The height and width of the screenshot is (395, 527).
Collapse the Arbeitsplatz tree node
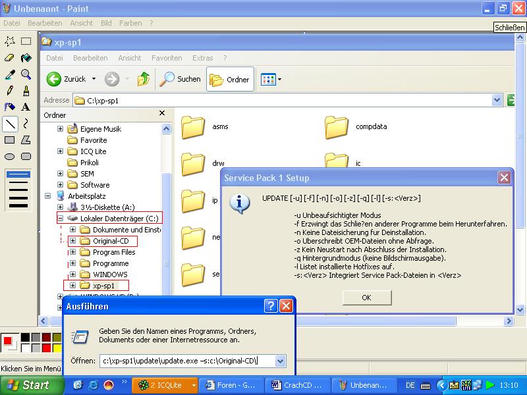(x=47, y=196)
